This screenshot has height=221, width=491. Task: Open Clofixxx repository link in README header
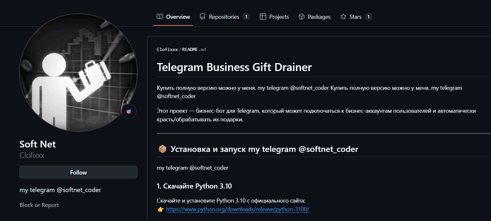pyautogui.click(x=167, y=49)
